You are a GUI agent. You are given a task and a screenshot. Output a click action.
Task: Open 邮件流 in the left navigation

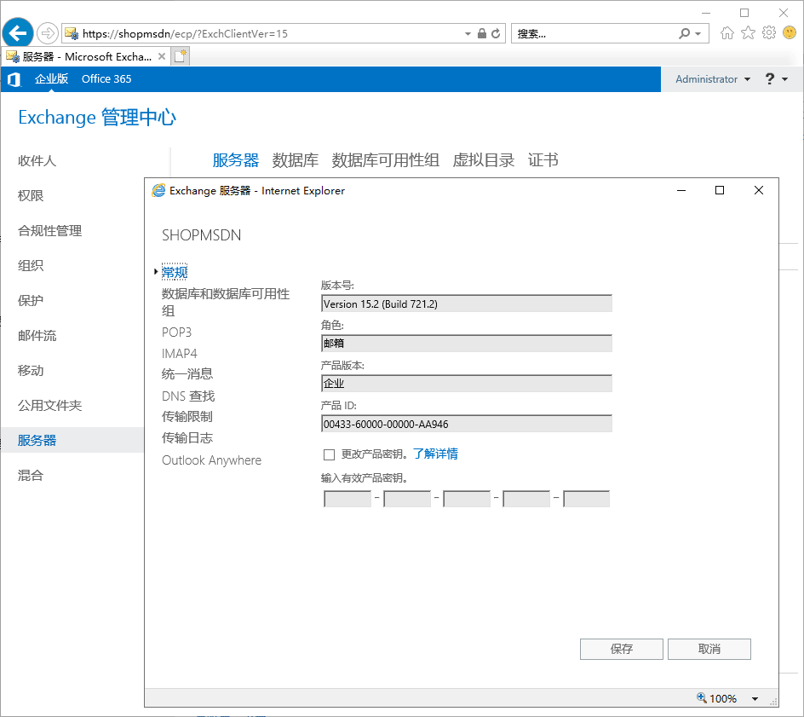click(x=37, y=335)
